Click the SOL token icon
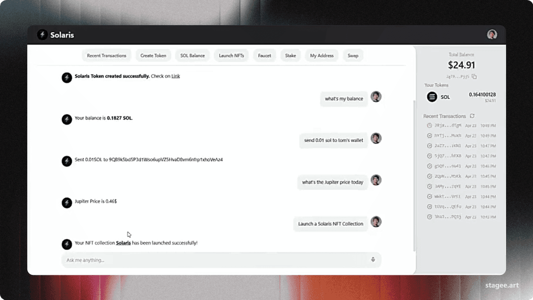533x300 pixels. pyautogui.click(x=432, y=97)
